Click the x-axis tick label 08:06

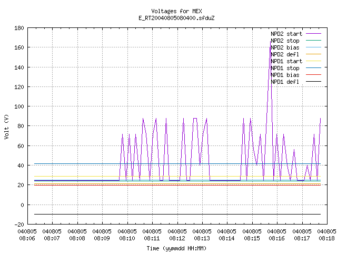[27, 238]
